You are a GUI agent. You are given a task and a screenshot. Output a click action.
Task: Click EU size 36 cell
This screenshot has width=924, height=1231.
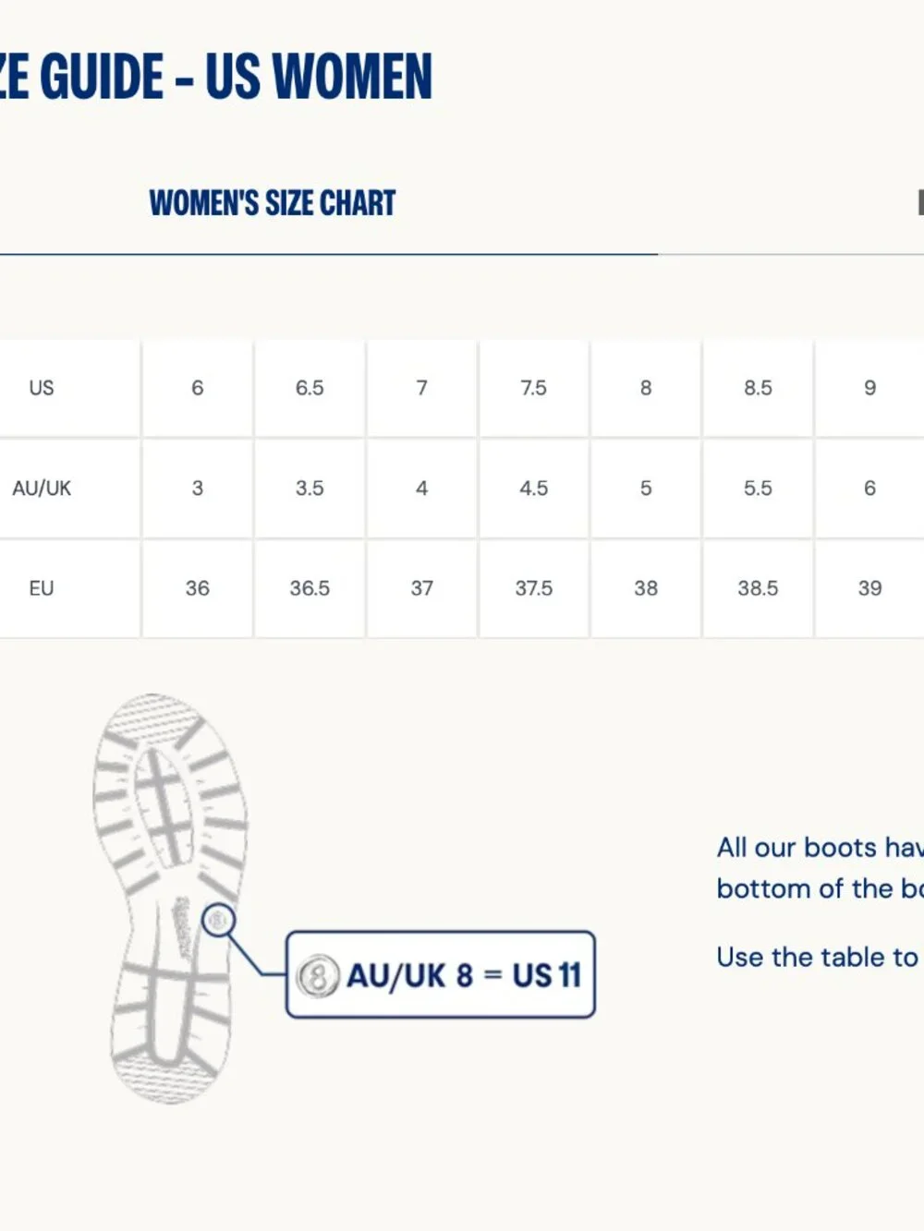(198, 588)
